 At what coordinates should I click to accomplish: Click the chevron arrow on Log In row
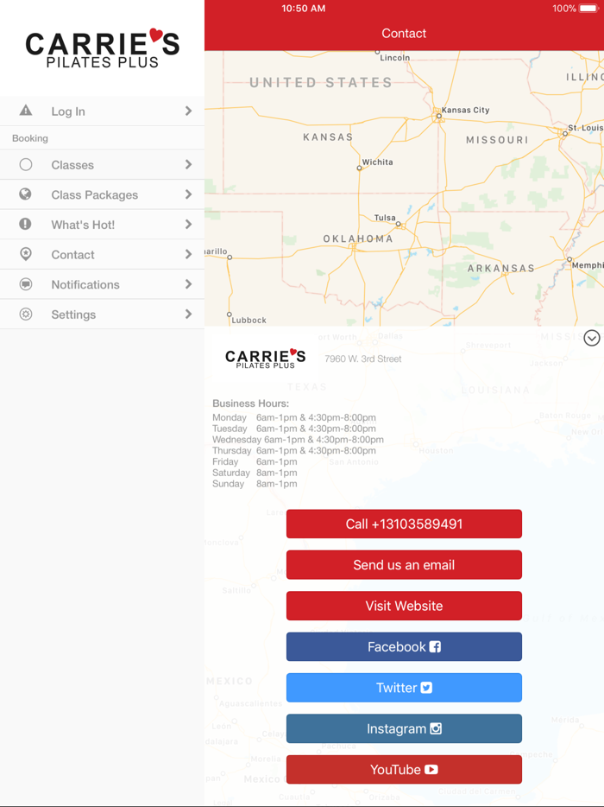point(189,111)
